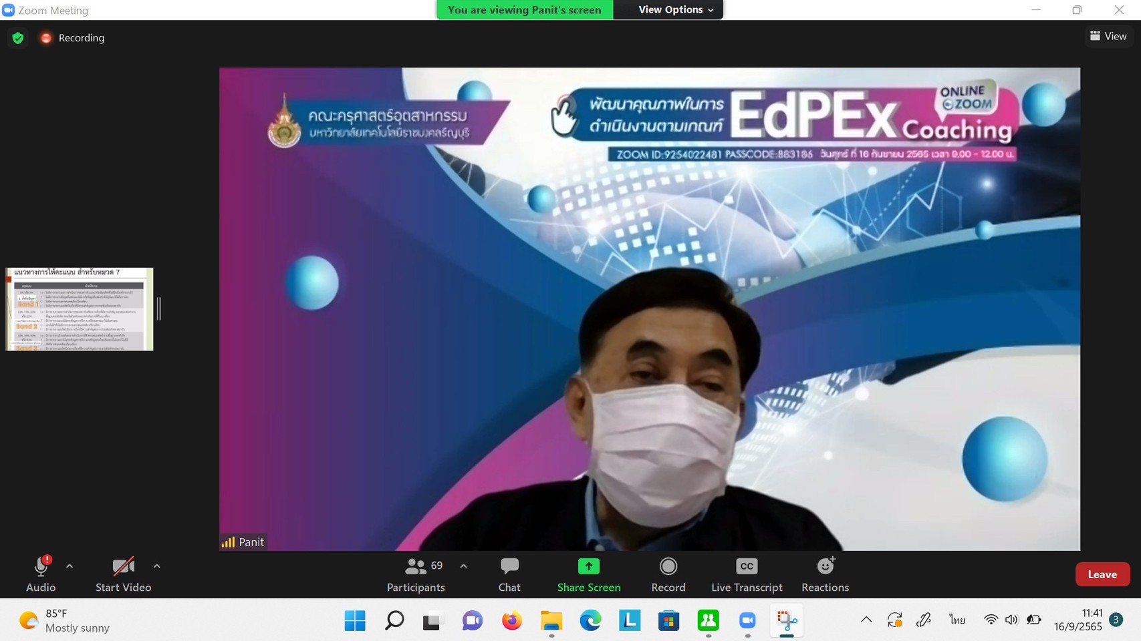Open Microsoft Store from the taskbar
Image resolution: width=1141 pixels, height=641 pixels.
(x=668, y=621)
